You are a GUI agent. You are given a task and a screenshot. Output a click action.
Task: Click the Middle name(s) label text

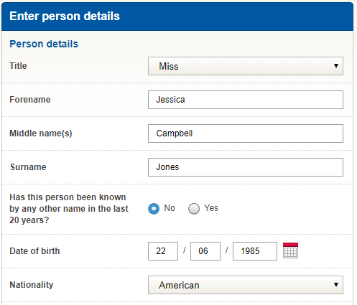tap(41, 133)
